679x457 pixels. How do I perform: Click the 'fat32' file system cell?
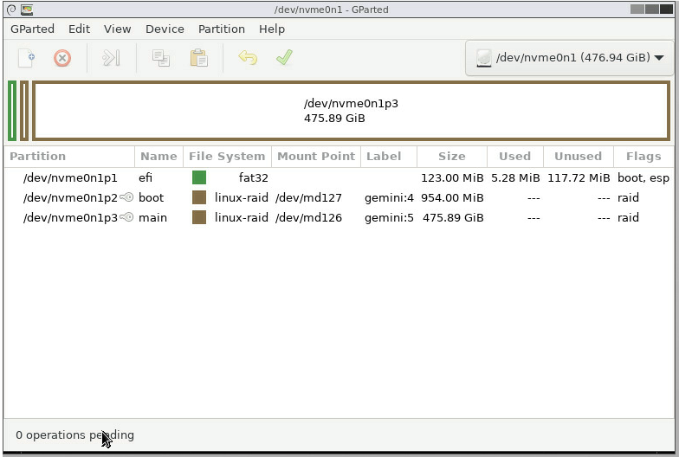253,177
